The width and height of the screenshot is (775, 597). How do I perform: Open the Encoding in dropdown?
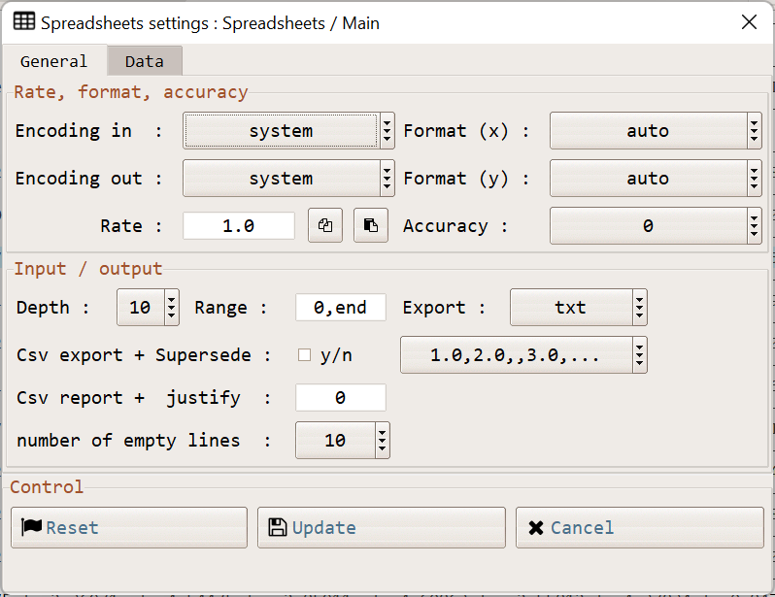click(288, 131)
